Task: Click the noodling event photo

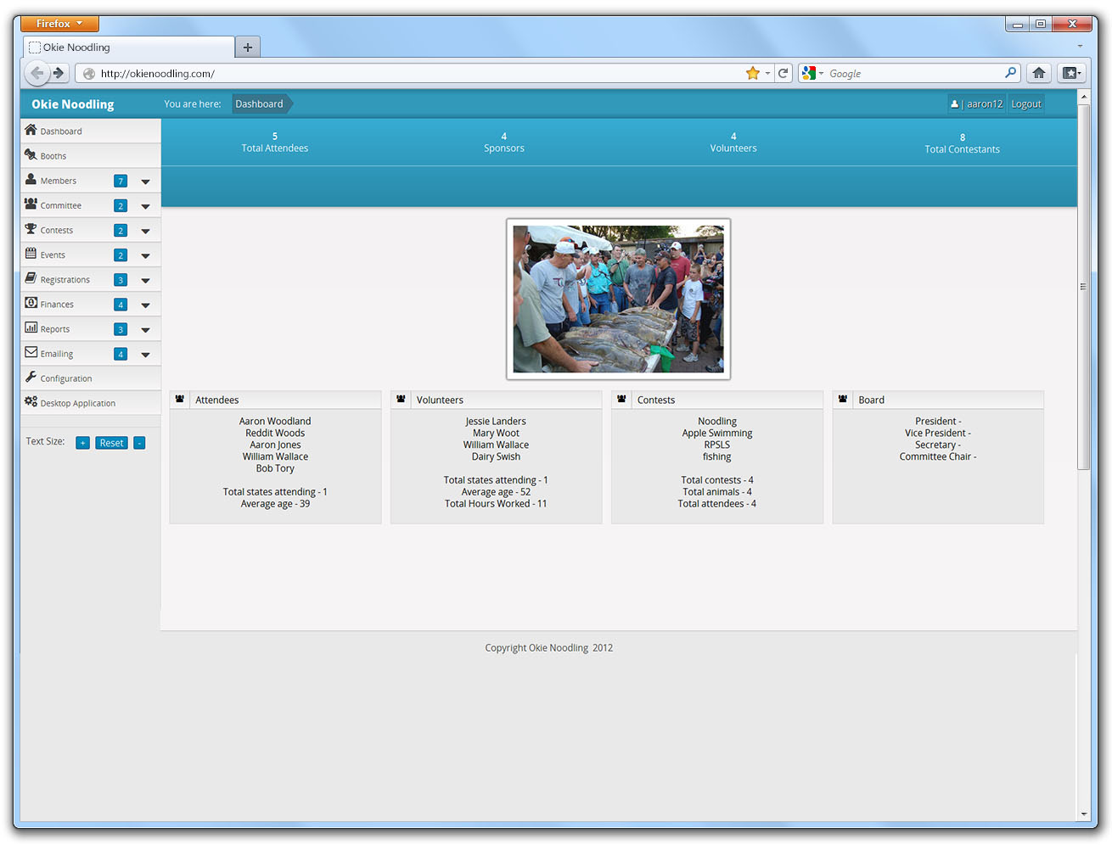Action: pos(619,299)
